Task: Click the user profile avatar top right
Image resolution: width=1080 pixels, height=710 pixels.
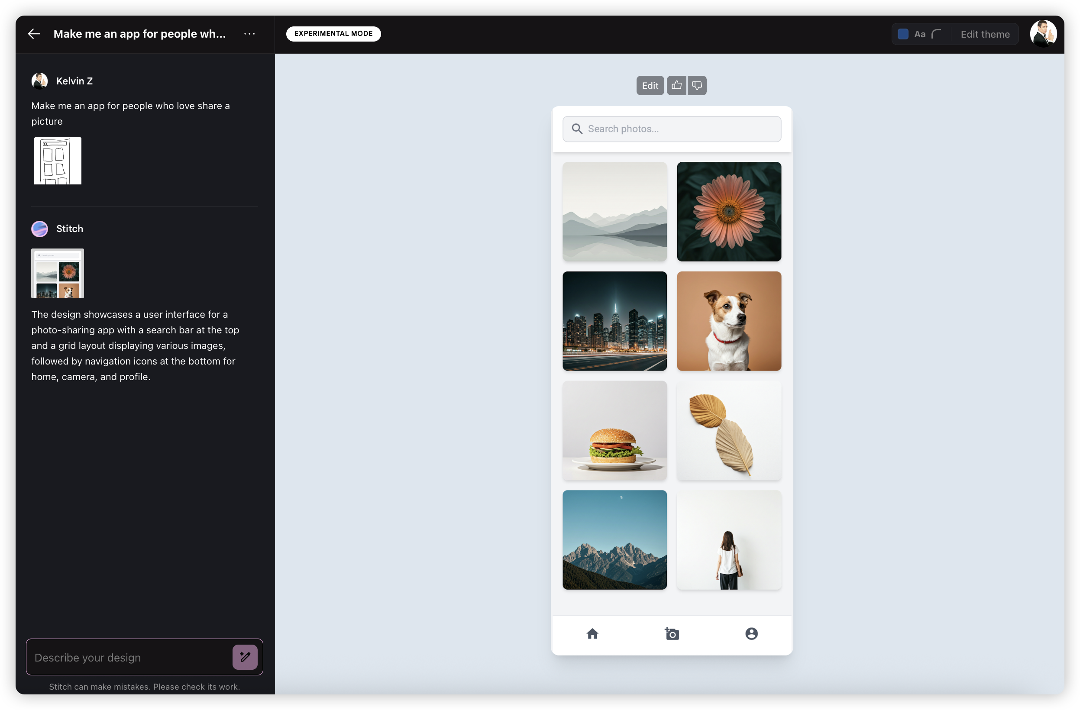Action: point(1043,34)
